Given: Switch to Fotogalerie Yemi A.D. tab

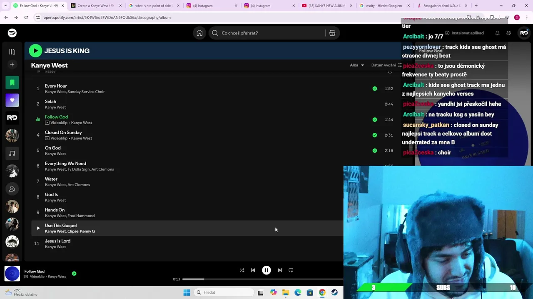Looking at the screenshot, I should (x=442, y=6).
